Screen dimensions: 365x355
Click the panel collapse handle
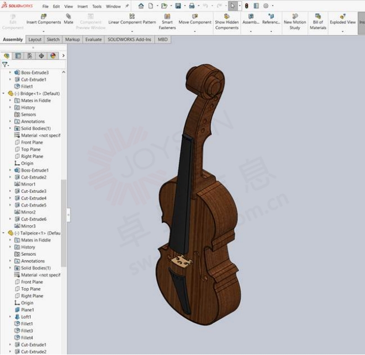(x=68, y=215)
